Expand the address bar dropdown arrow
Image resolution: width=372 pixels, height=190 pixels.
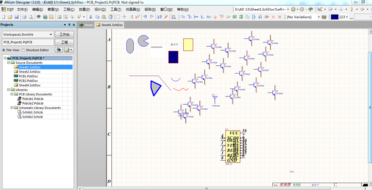[288, 9]
